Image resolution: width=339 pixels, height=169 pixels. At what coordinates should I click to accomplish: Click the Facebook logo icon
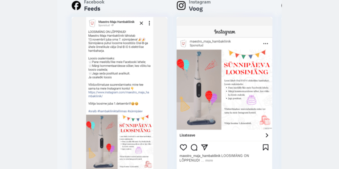click(x=76, y=5)
